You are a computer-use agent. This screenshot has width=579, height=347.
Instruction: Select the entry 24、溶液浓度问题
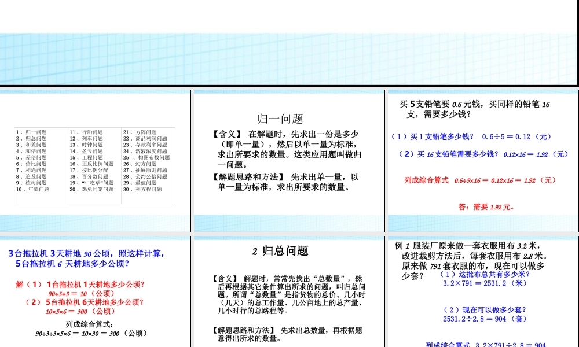(x=146, y=152)
